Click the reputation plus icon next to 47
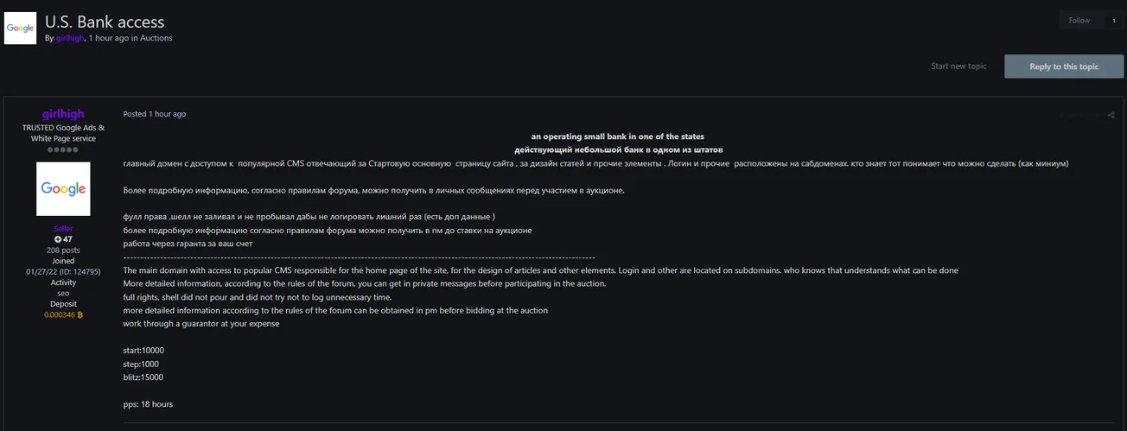The height and width of the screenshot is (431, 1127). pos(58,239)
